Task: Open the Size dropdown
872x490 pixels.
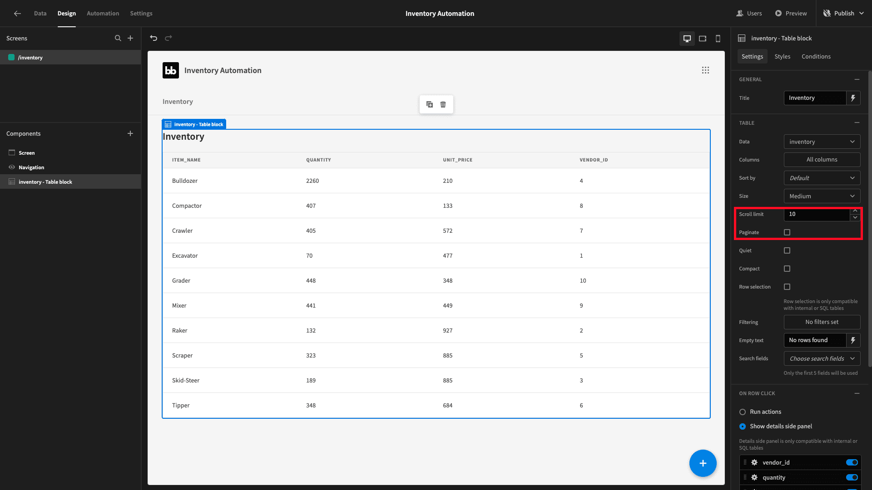Action: (x=822, y=196)
